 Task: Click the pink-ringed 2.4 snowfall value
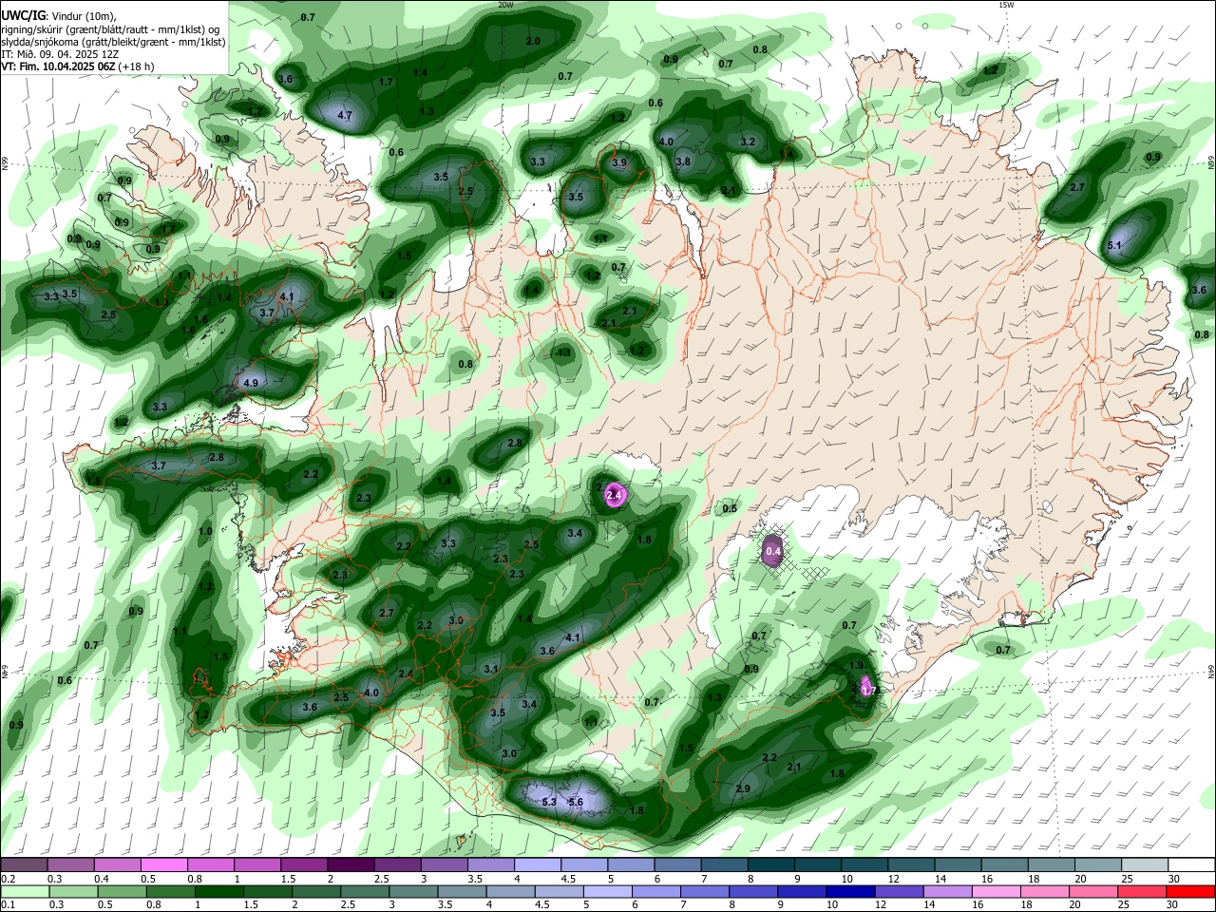coord(614,495)
